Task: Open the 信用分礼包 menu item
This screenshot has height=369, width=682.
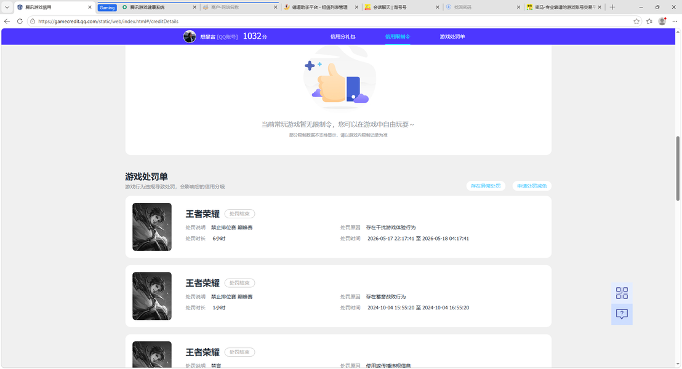Action: (x=343, y=36)
